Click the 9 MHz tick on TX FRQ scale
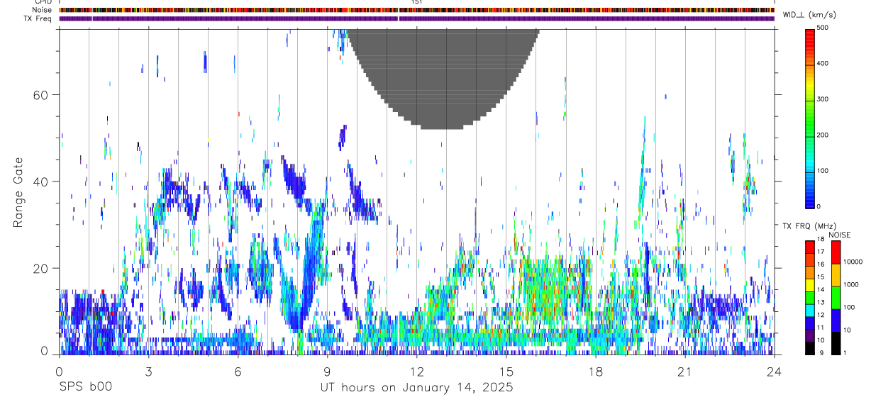This screenshot has width=871, height=402. tap(822, 353)
